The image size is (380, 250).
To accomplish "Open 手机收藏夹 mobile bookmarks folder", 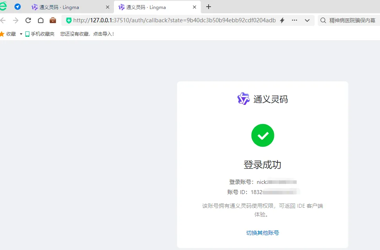I will pyautogui.click(x=40, y=34).
